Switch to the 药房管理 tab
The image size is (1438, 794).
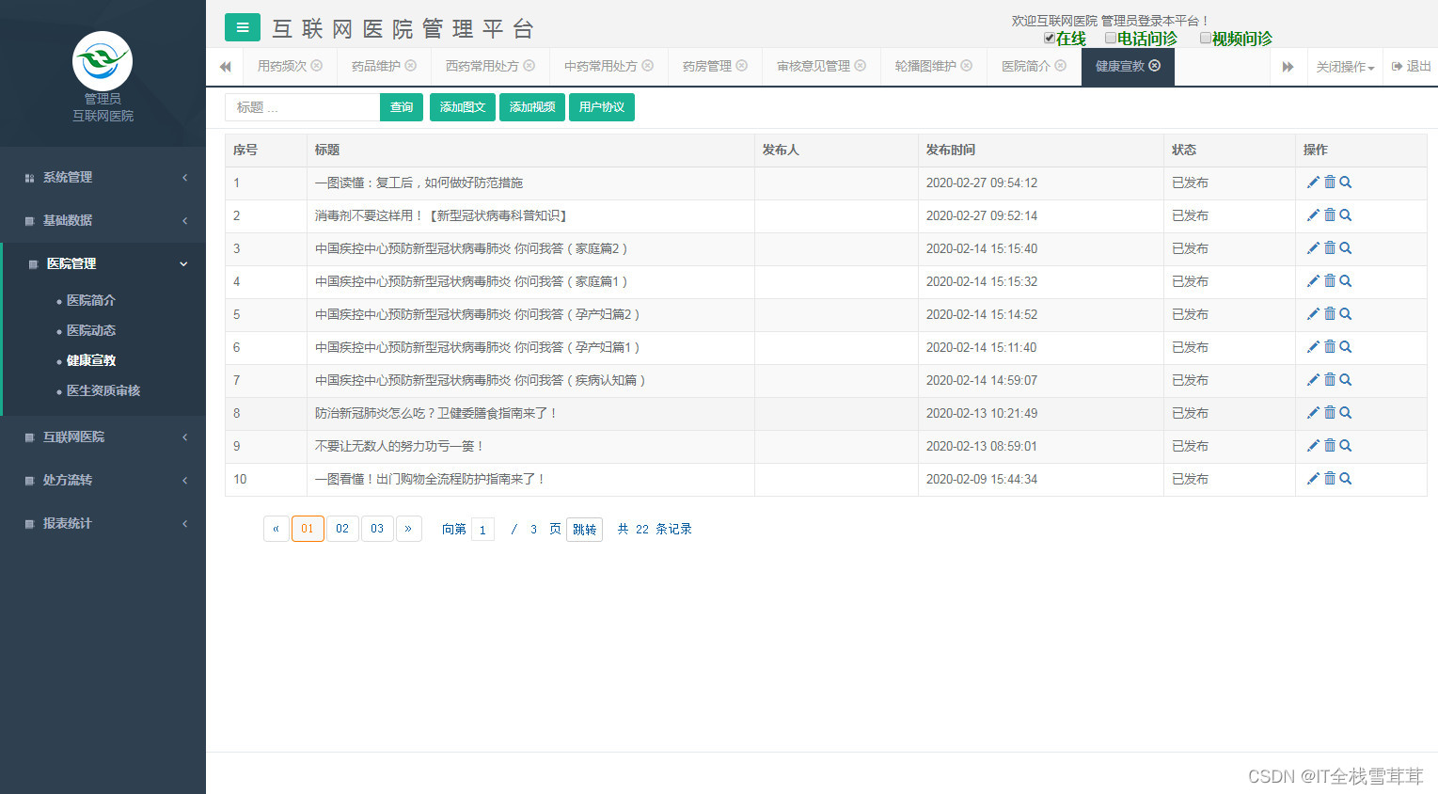tap(707, 66)
